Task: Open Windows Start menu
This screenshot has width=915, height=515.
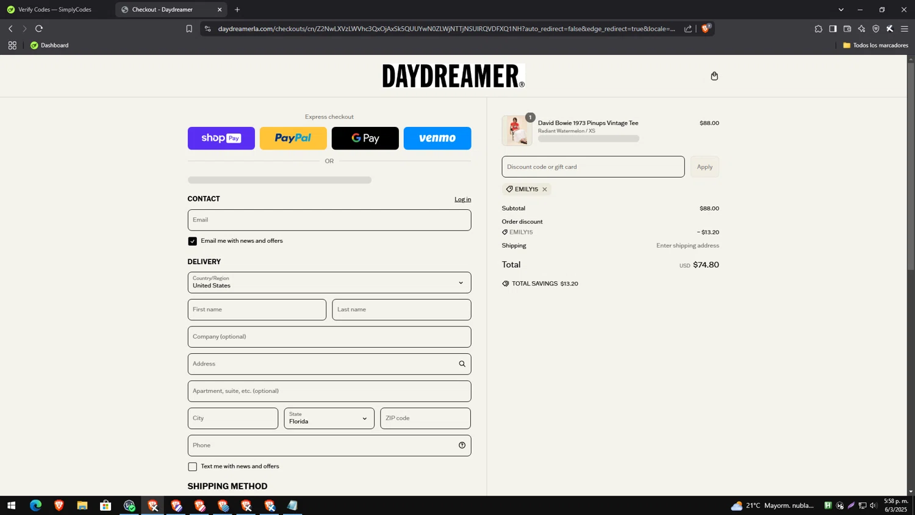Action: (11, 505)
